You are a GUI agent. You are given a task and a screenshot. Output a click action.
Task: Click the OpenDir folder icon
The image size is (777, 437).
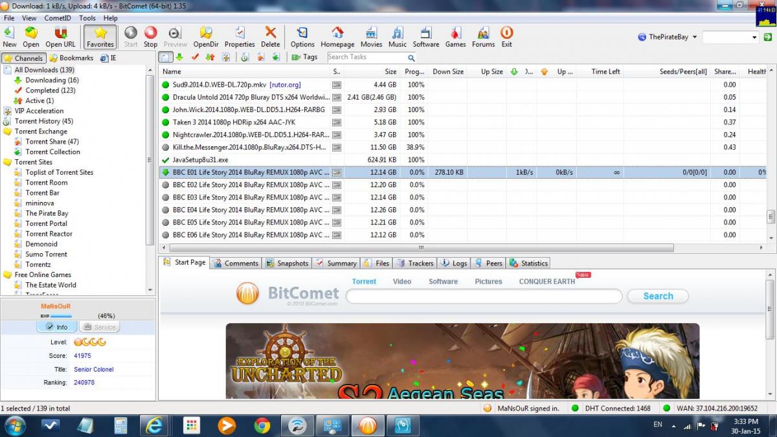point(206,36)
